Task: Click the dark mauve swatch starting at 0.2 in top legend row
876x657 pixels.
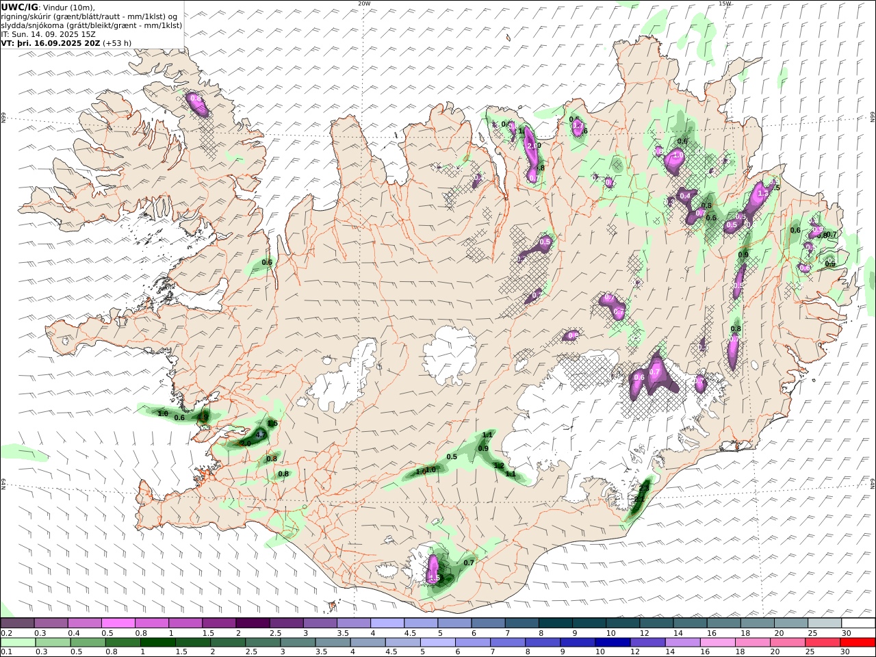Action: click(18, 623)
